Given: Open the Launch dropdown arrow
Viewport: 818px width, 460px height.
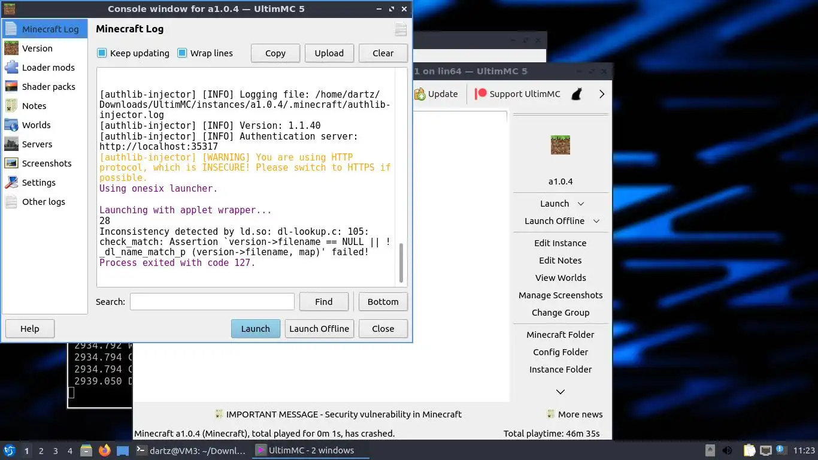Looking at the screenshot, I should [x=581, y=204].
